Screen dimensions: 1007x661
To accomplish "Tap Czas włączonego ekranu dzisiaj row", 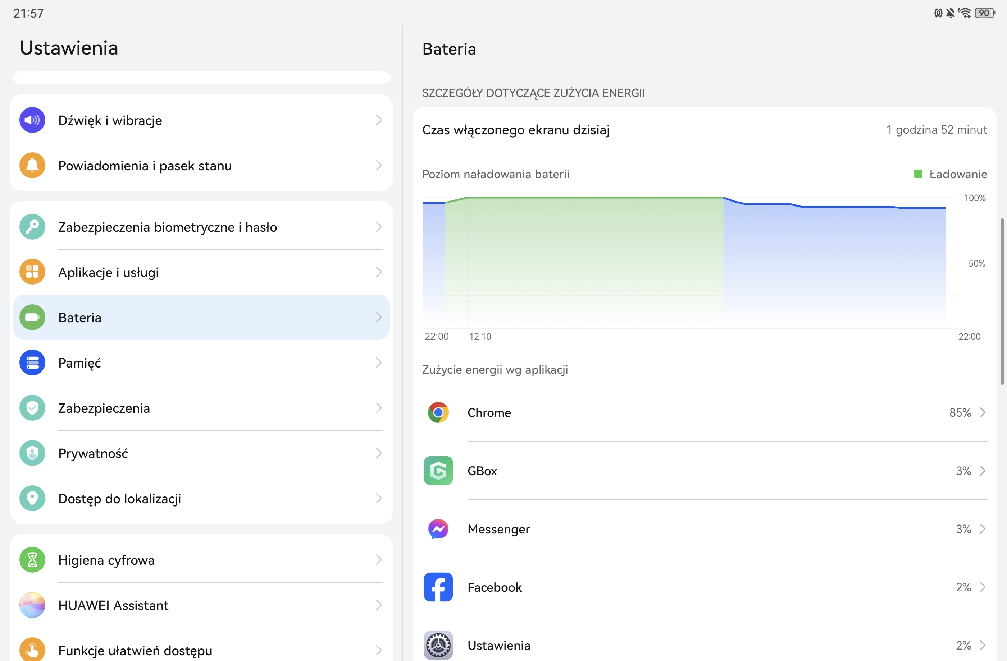I will (x=705, y=129).
